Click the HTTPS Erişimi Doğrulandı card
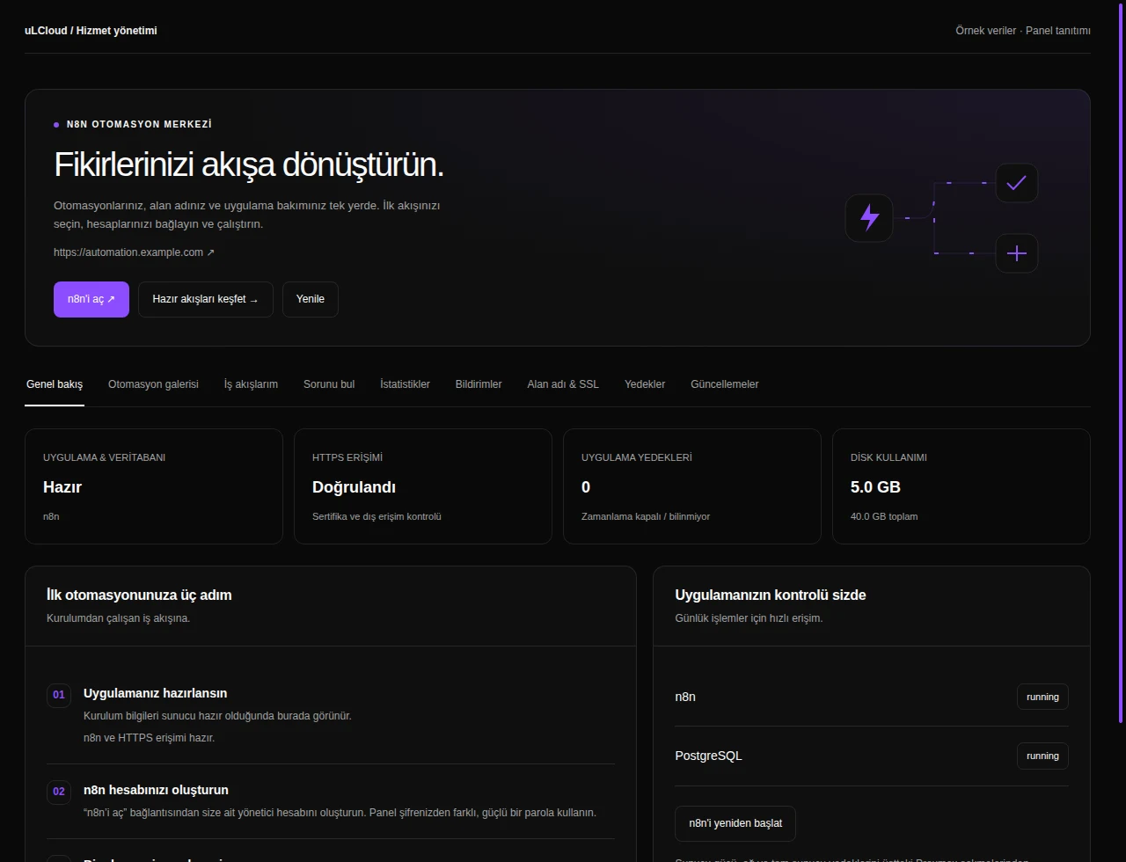Image resolution: width=1126 pixels, height=862 pixels. [423, 486]
